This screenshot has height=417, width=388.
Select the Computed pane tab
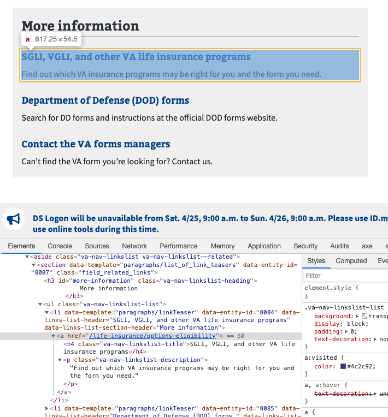(351, 261)
